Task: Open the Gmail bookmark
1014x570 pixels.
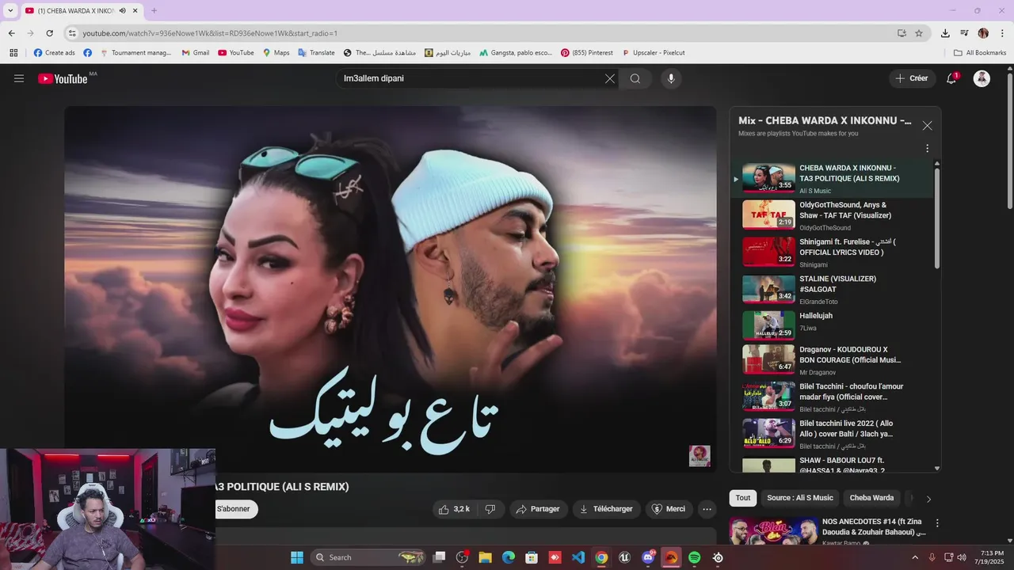Action: (x=195, y=53)
